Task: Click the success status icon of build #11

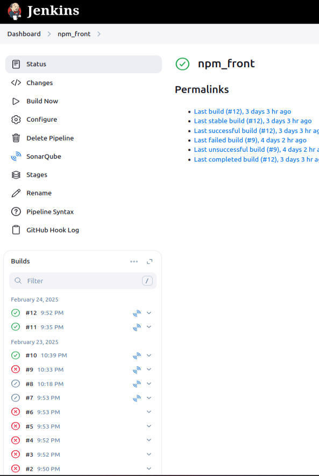Action: (16, 327)
